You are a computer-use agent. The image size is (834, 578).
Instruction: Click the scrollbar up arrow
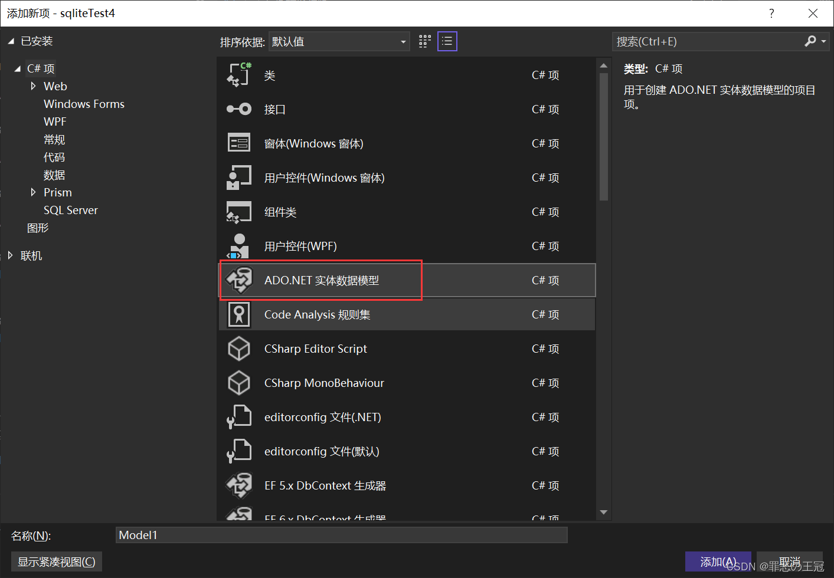click(x=603, y=65)
